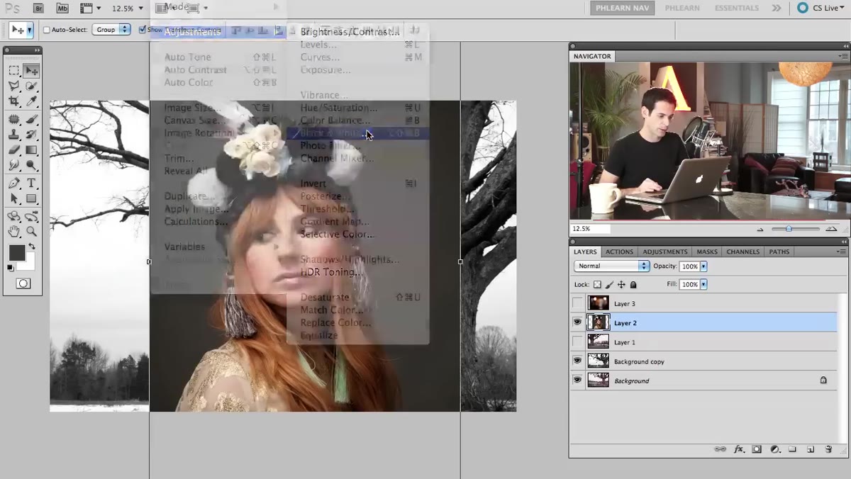Image resolution: width=851 pixels, height=479 pixels.
Task: Open the Normal blend mode dropdown
Action: click(611, 266)
